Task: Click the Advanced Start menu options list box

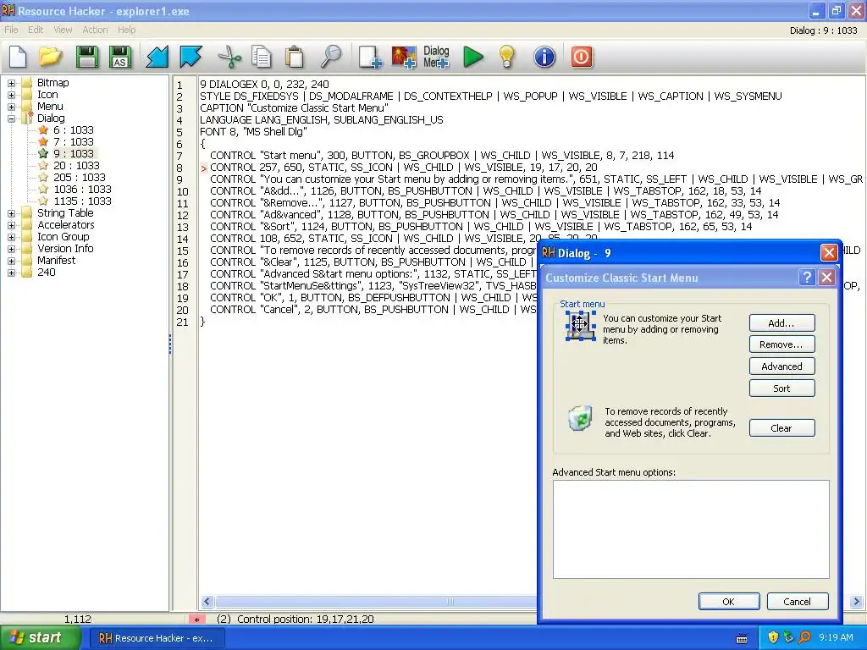Action: click(691, 529)
